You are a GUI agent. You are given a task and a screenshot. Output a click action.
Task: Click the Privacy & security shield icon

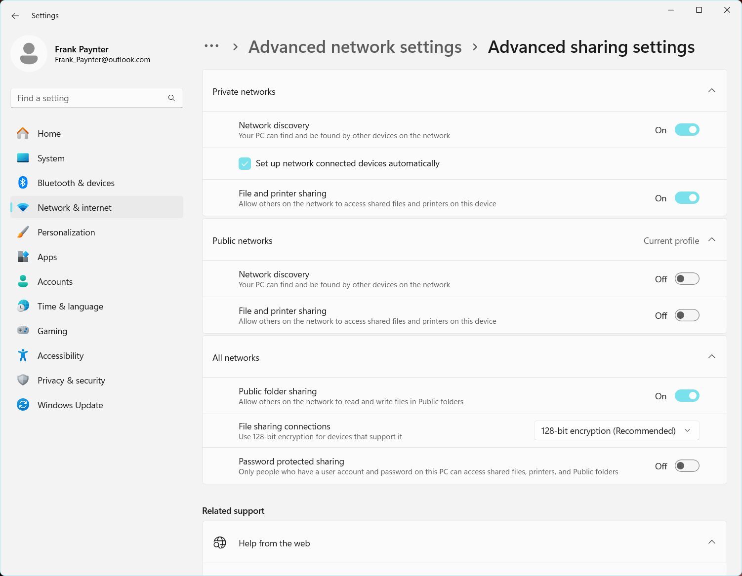coord(23,380)
